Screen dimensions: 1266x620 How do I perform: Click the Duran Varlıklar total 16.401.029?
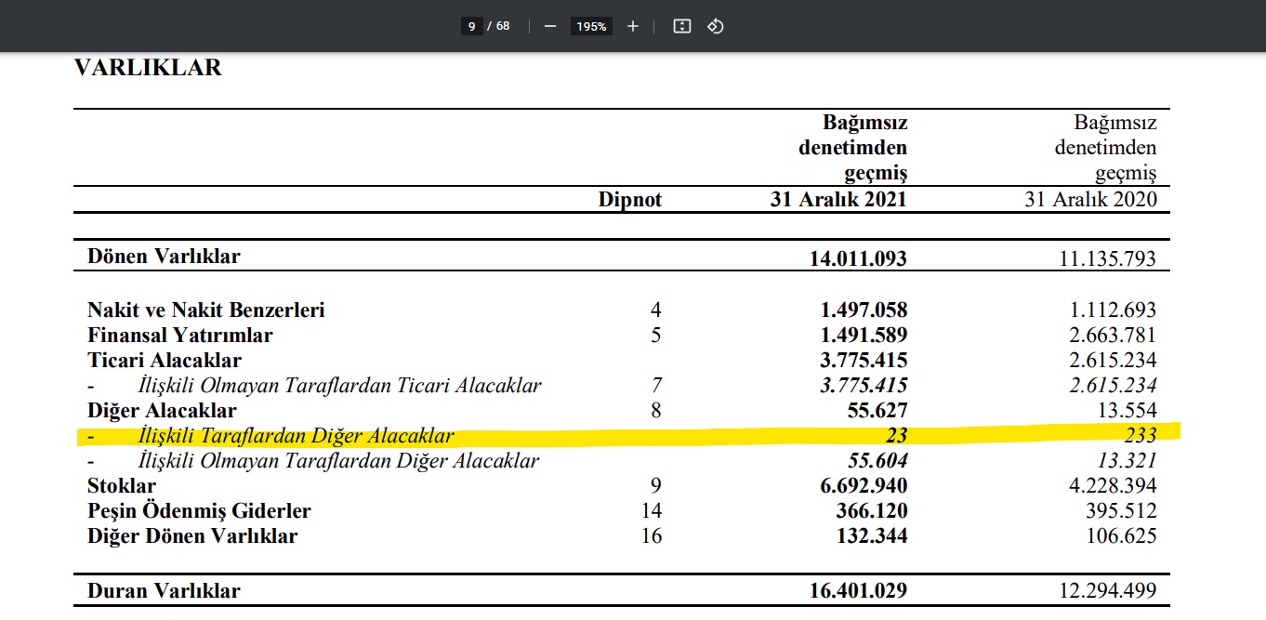(858, 591)
